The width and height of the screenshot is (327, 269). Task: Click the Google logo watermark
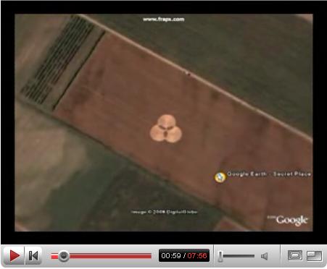coord(288,220)
